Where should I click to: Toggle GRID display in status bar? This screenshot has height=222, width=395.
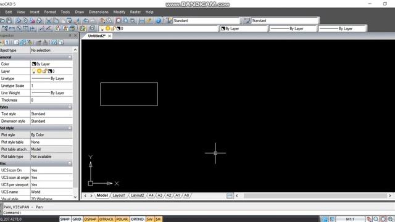(77, 220)
